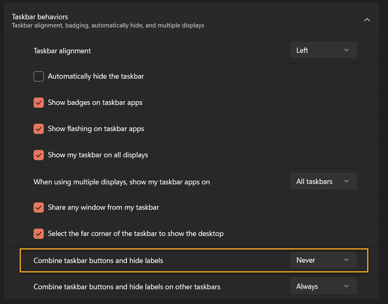
Task: Uncheck Share any window from my taskbar
Action: 38,207
